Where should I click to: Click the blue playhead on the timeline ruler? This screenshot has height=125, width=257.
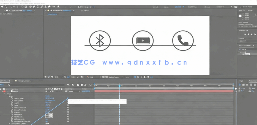119,86
